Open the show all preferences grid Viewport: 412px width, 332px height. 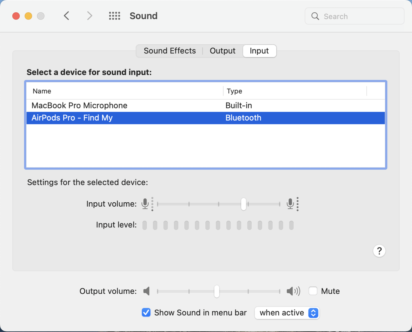click(114, 16)
